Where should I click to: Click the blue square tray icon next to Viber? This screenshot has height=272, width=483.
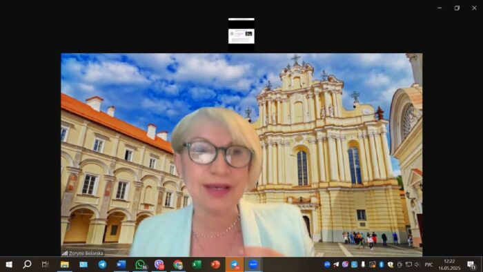tap(354, 264)
